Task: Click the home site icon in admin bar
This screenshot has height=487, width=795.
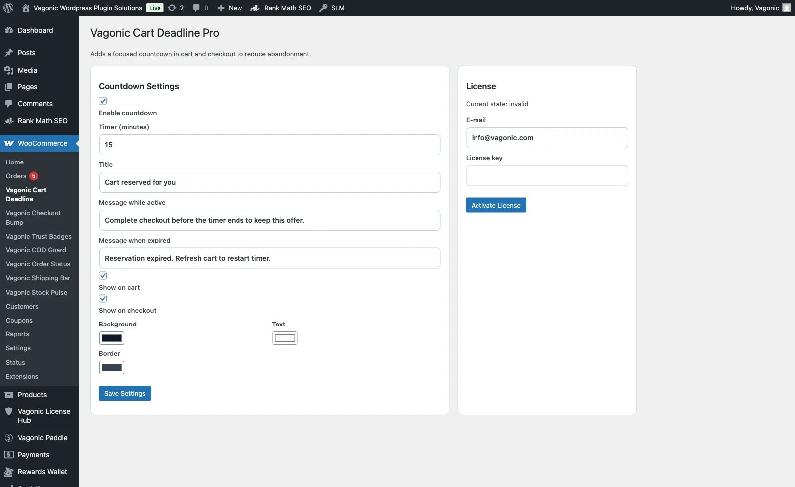Action: pos(26,8)
